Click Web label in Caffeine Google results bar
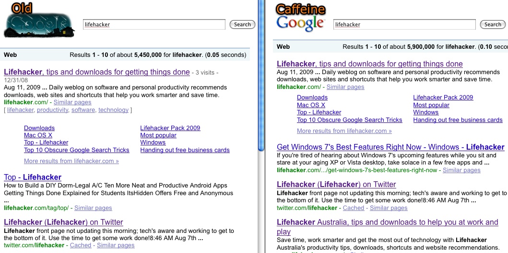This screenshot has height=253, width=508. tap(284, 47)
